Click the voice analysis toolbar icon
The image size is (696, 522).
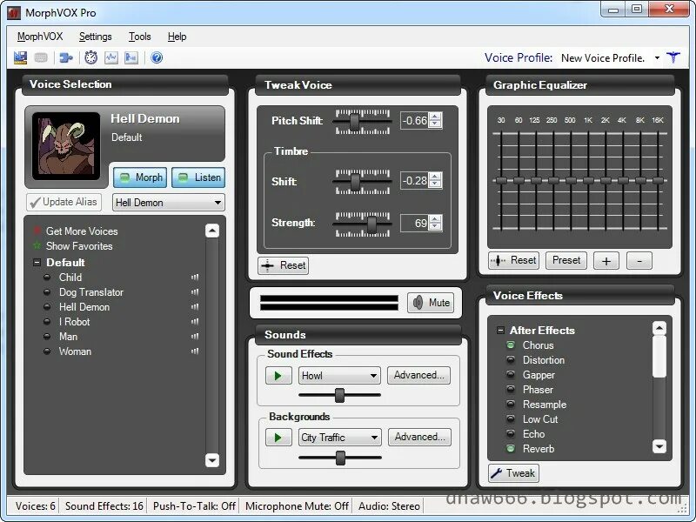[131, 57]
